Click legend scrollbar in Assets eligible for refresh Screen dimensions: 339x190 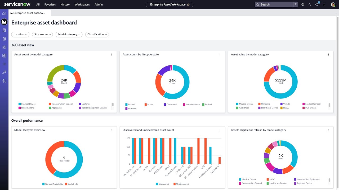coord(329,180)
